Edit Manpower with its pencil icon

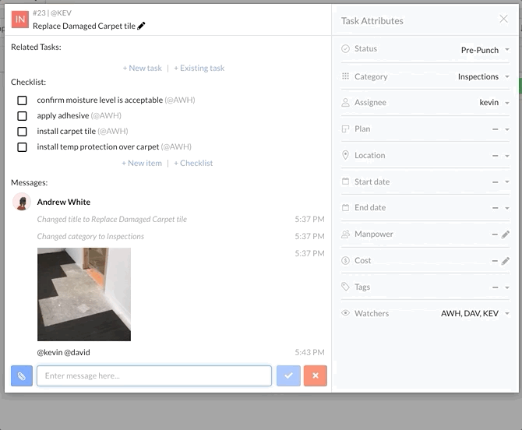point(506,234)
